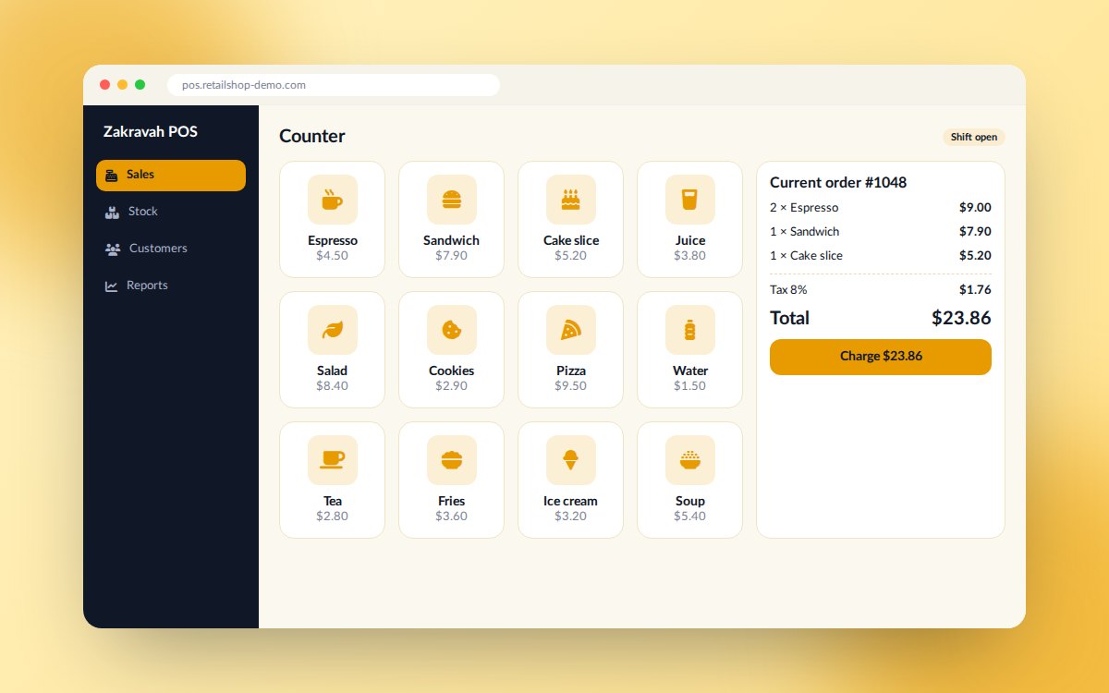Pick the Juice glass icon
This screenshot has width=1109, height=693.
coord(690,200)
